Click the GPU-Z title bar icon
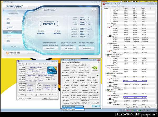Screen dimensions: 158x117 point(62,60)
